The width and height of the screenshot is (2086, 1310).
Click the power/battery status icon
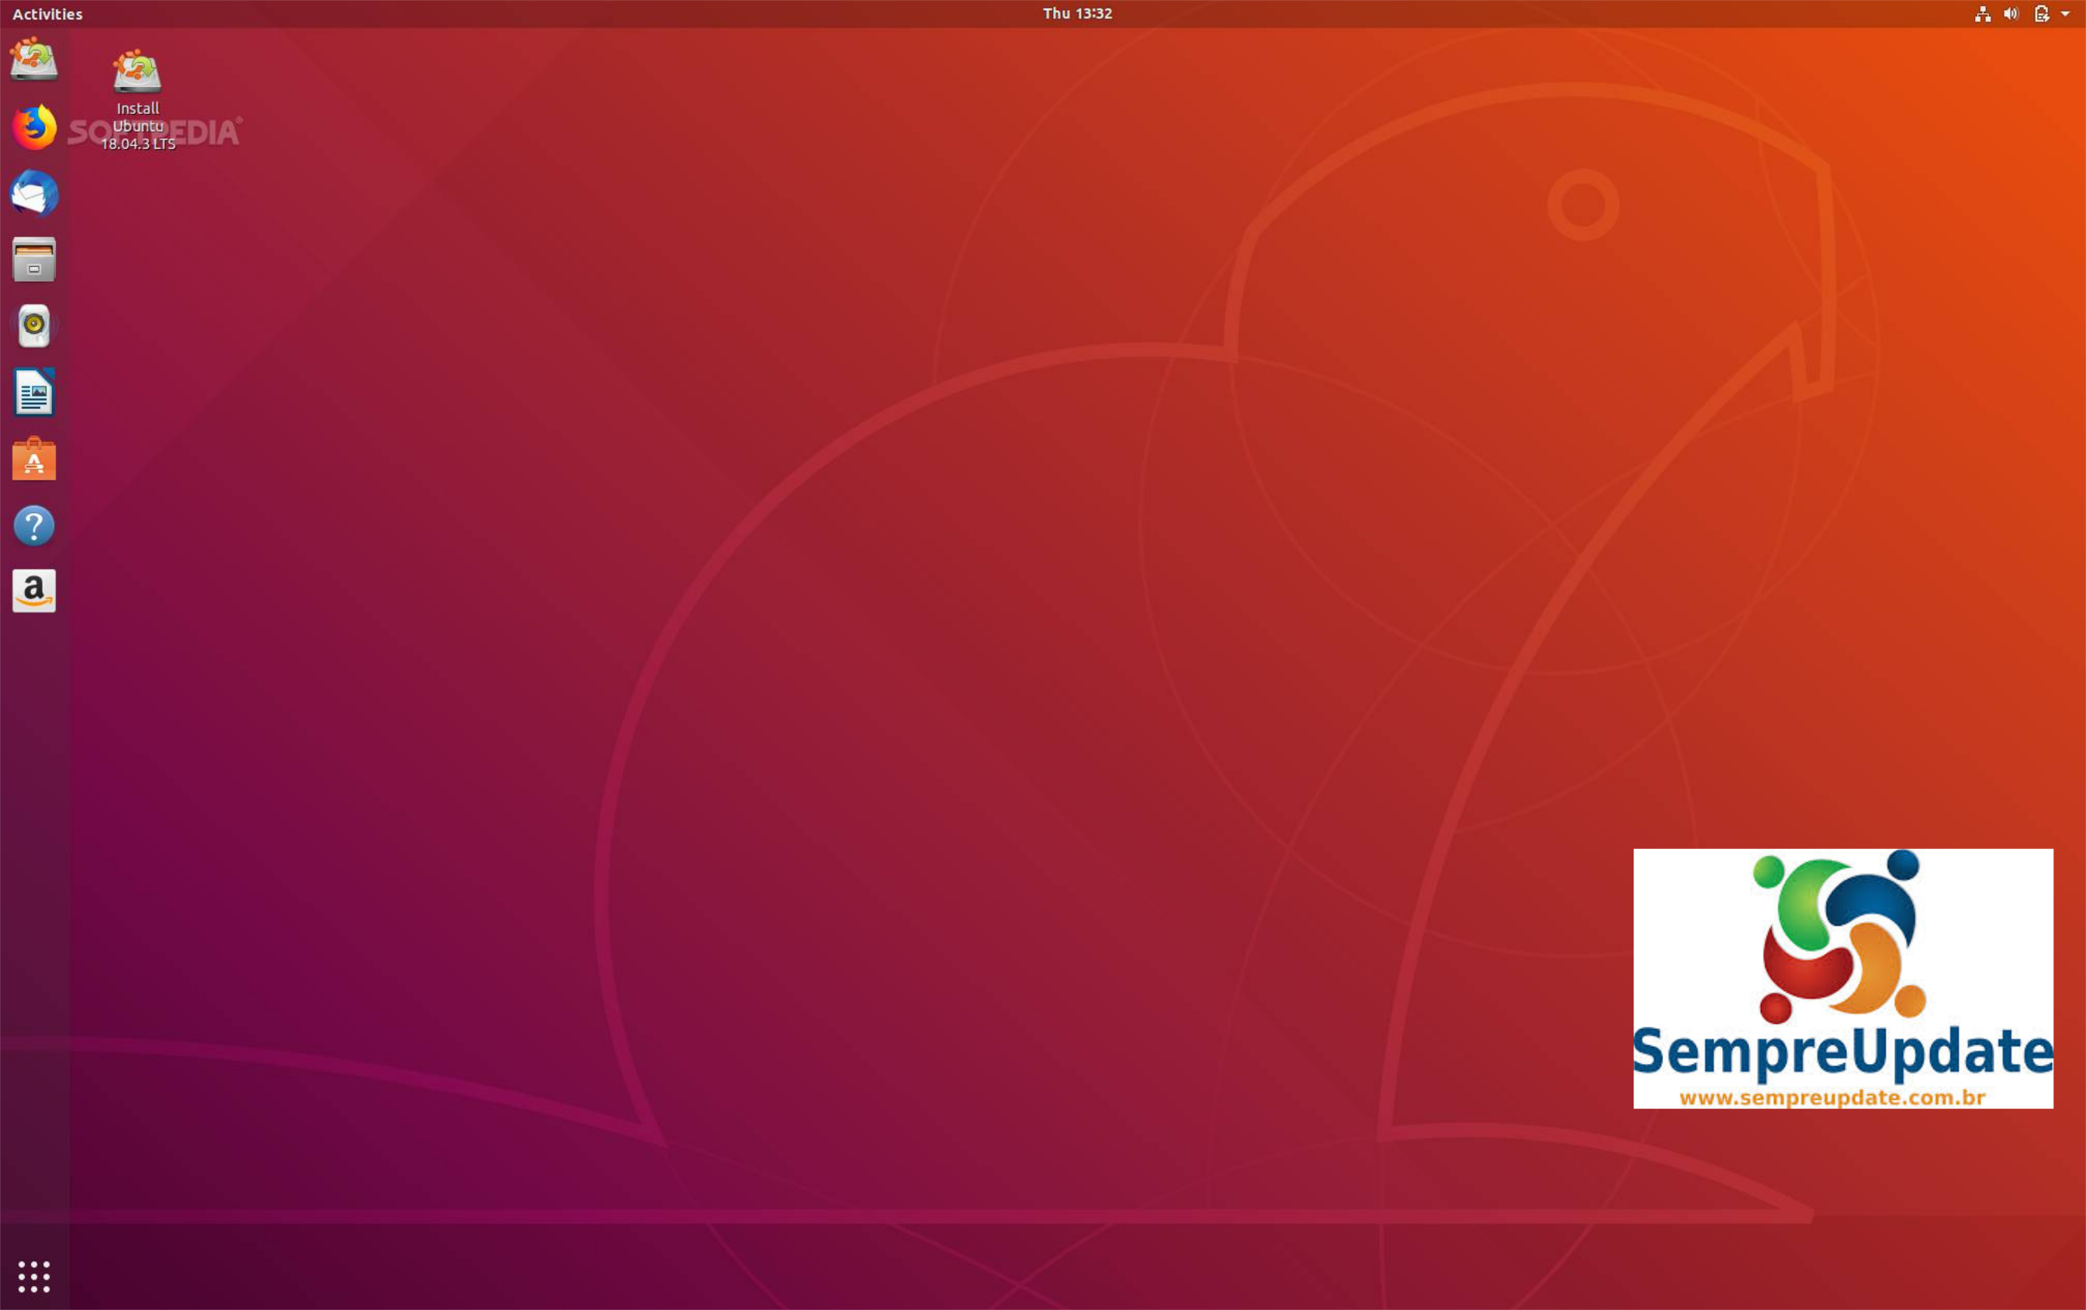click(x=2042, y=14)
